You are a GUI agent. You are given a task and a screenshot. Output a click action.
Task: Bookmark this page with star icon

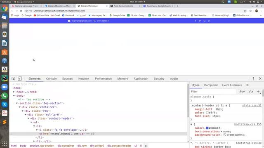point(245,11)
